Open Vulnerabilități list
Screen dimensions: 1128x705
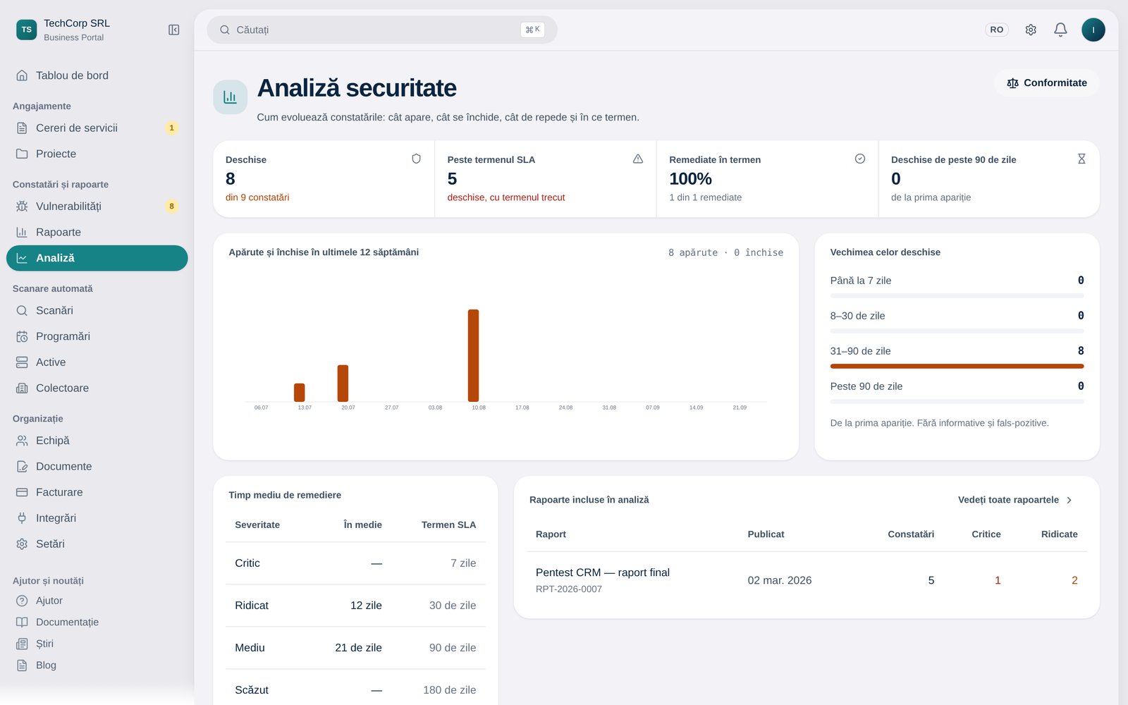[x=97, y=206]
